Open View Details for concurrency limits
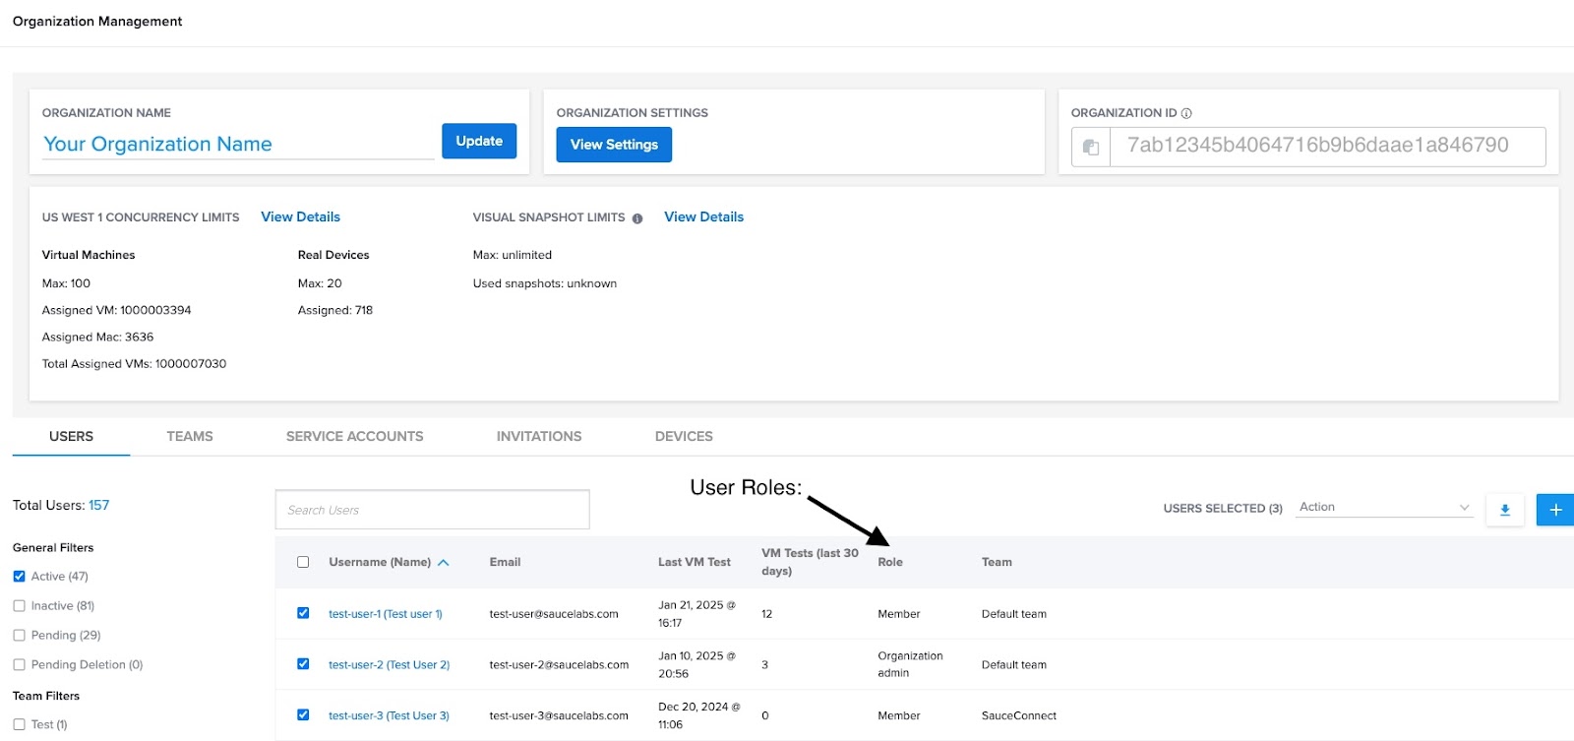The image size is (1574, 741). click(x=300, y=217)
